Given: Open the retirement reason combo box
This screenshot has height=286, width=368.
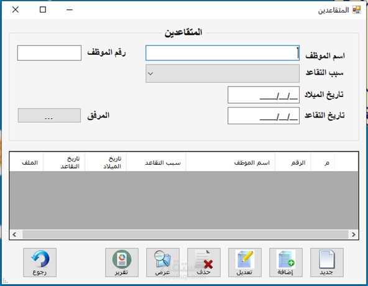Looking at the screenshot, I should point(223,73).
